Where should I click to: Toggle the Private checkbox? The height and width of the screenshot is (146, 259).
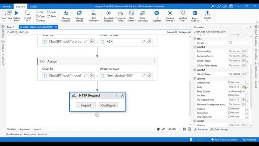[x=230, y=43]
